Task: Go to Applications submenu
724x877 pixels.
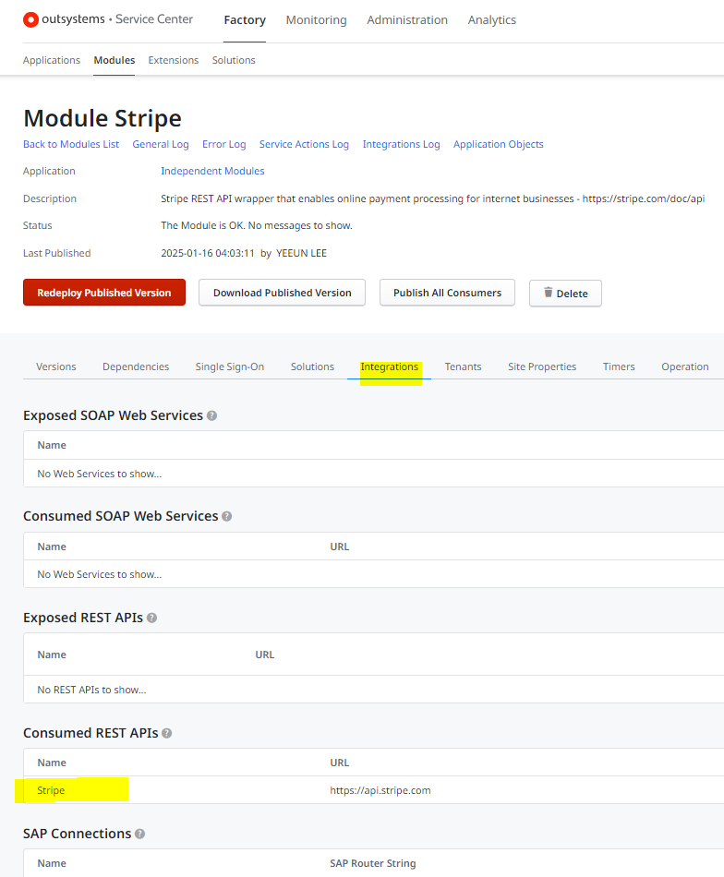Action: 52,60
